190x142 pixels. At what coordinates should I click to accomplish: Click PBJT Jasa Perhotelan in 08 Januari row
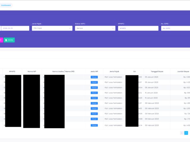[113, 88]
